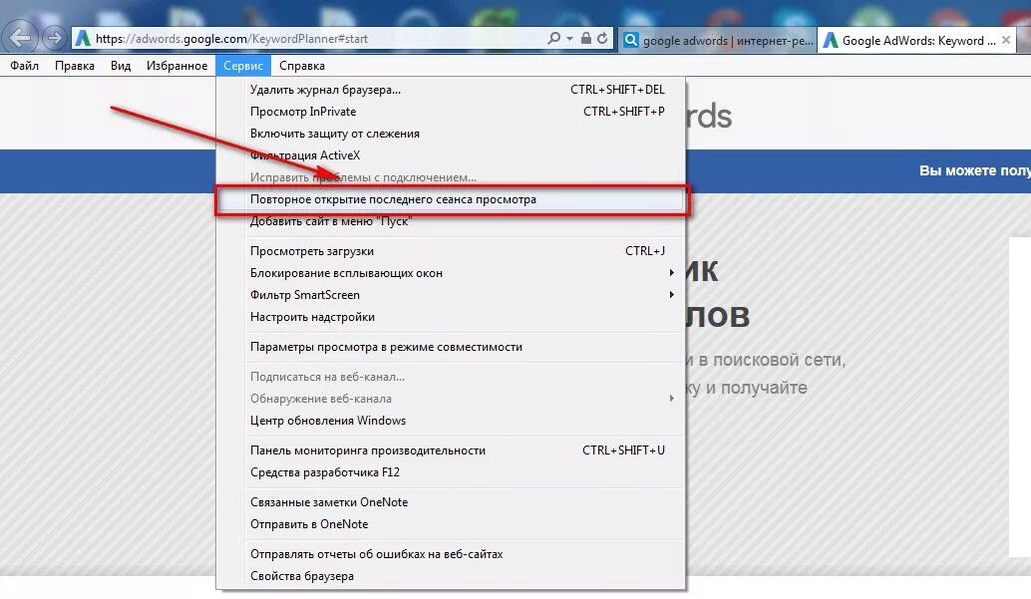Go back with the browser Back arrow
Viewport: 1031px width, 599px height.
[x=20, y=38]
